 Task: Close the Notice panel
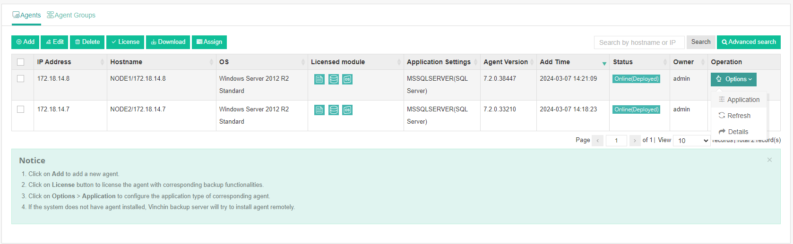[769, 160]
